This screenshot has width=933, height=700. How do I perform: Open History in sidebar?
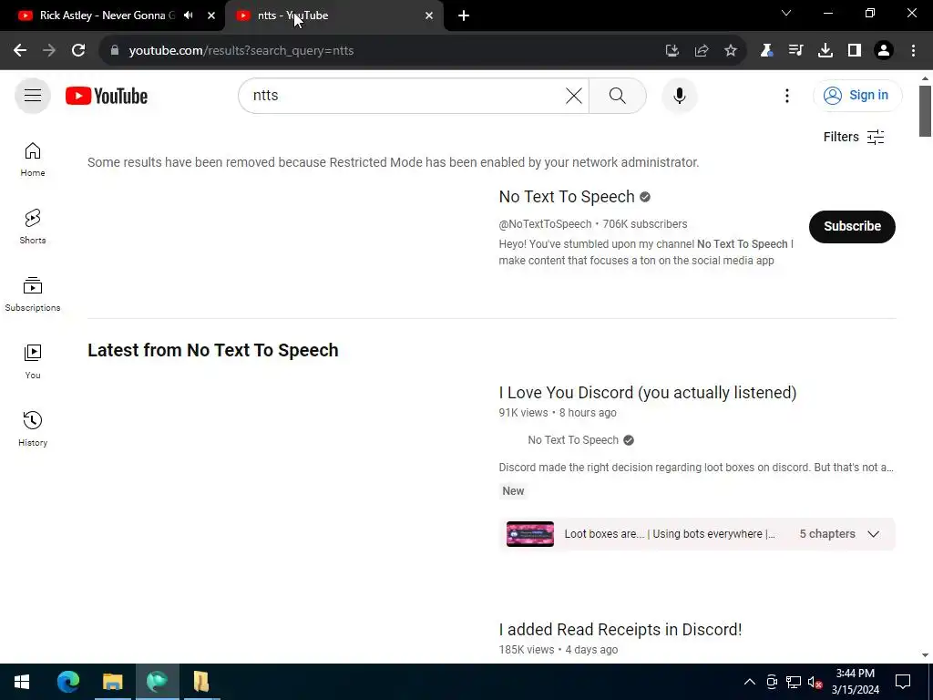point(33,428)
